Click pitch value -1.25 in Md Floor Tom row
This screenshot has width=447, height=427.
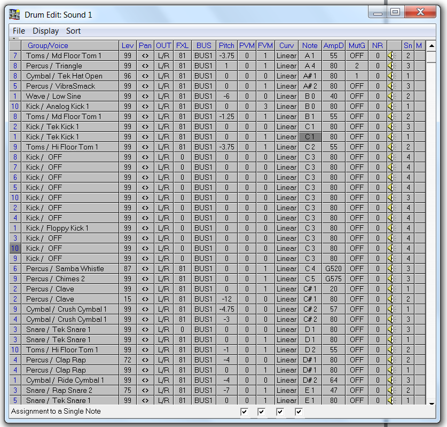pos(226,116)
